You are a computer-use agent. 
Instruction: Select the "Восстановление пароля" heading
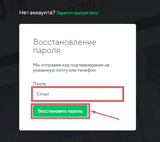65,46
